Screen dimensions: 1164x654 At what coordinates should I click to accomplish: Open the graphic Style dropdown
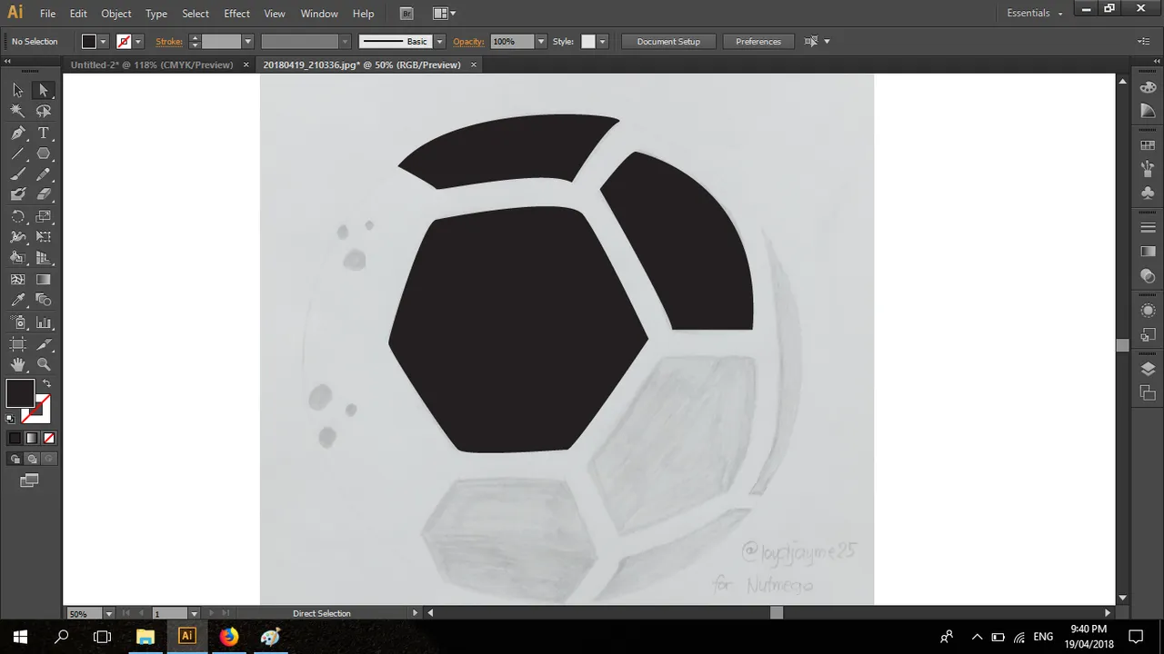[x=602, y=42]
